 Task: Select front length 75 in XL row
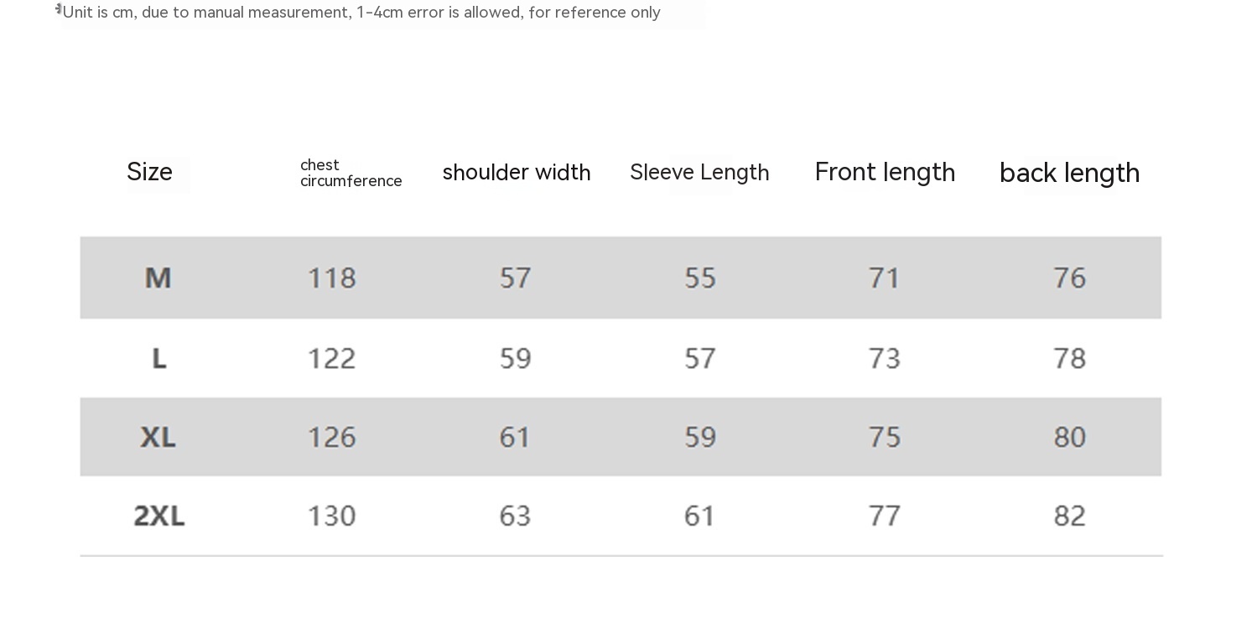(885, 437)
